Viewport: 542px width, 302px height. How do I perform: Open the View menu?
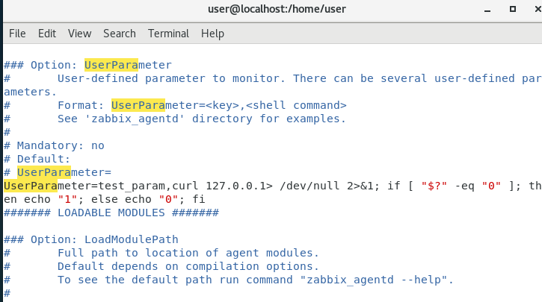[x=79, y=34]
